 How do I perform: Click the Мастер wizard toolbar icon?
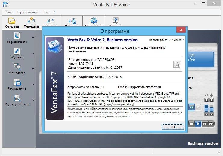click(50, 21)
